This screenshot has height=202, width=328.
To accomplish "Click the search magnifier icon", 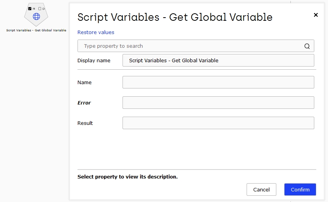I will coord(307,46).
